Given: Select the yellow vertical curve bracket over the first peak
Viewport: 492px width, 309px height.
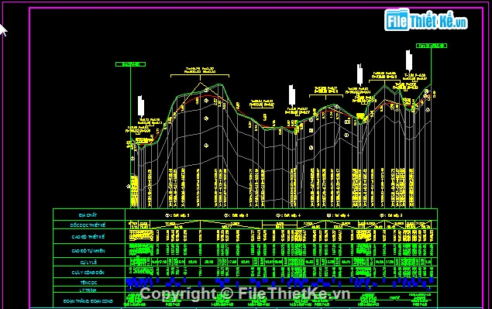Looking at the screenshot, I should (200, 76).
